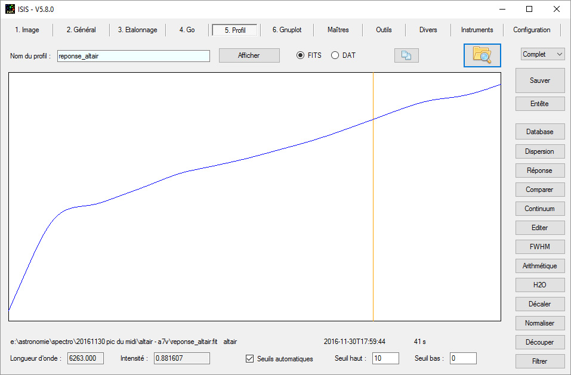
Task: Click the Décaler button
Action: click(x=540, y=304)
